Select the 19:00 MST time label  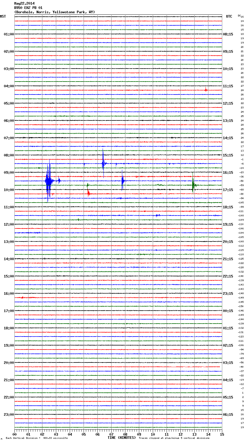click(9, 345)
